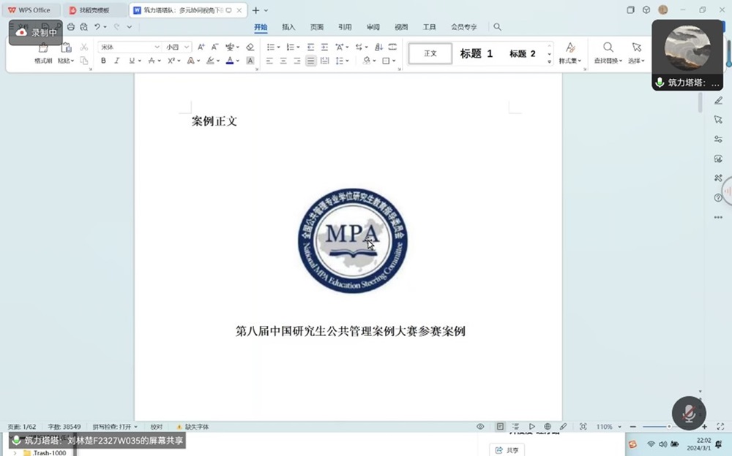
Task: Open the font name dropdown showing 宋体
Action: pyautogui.click(x=157, y=47)
